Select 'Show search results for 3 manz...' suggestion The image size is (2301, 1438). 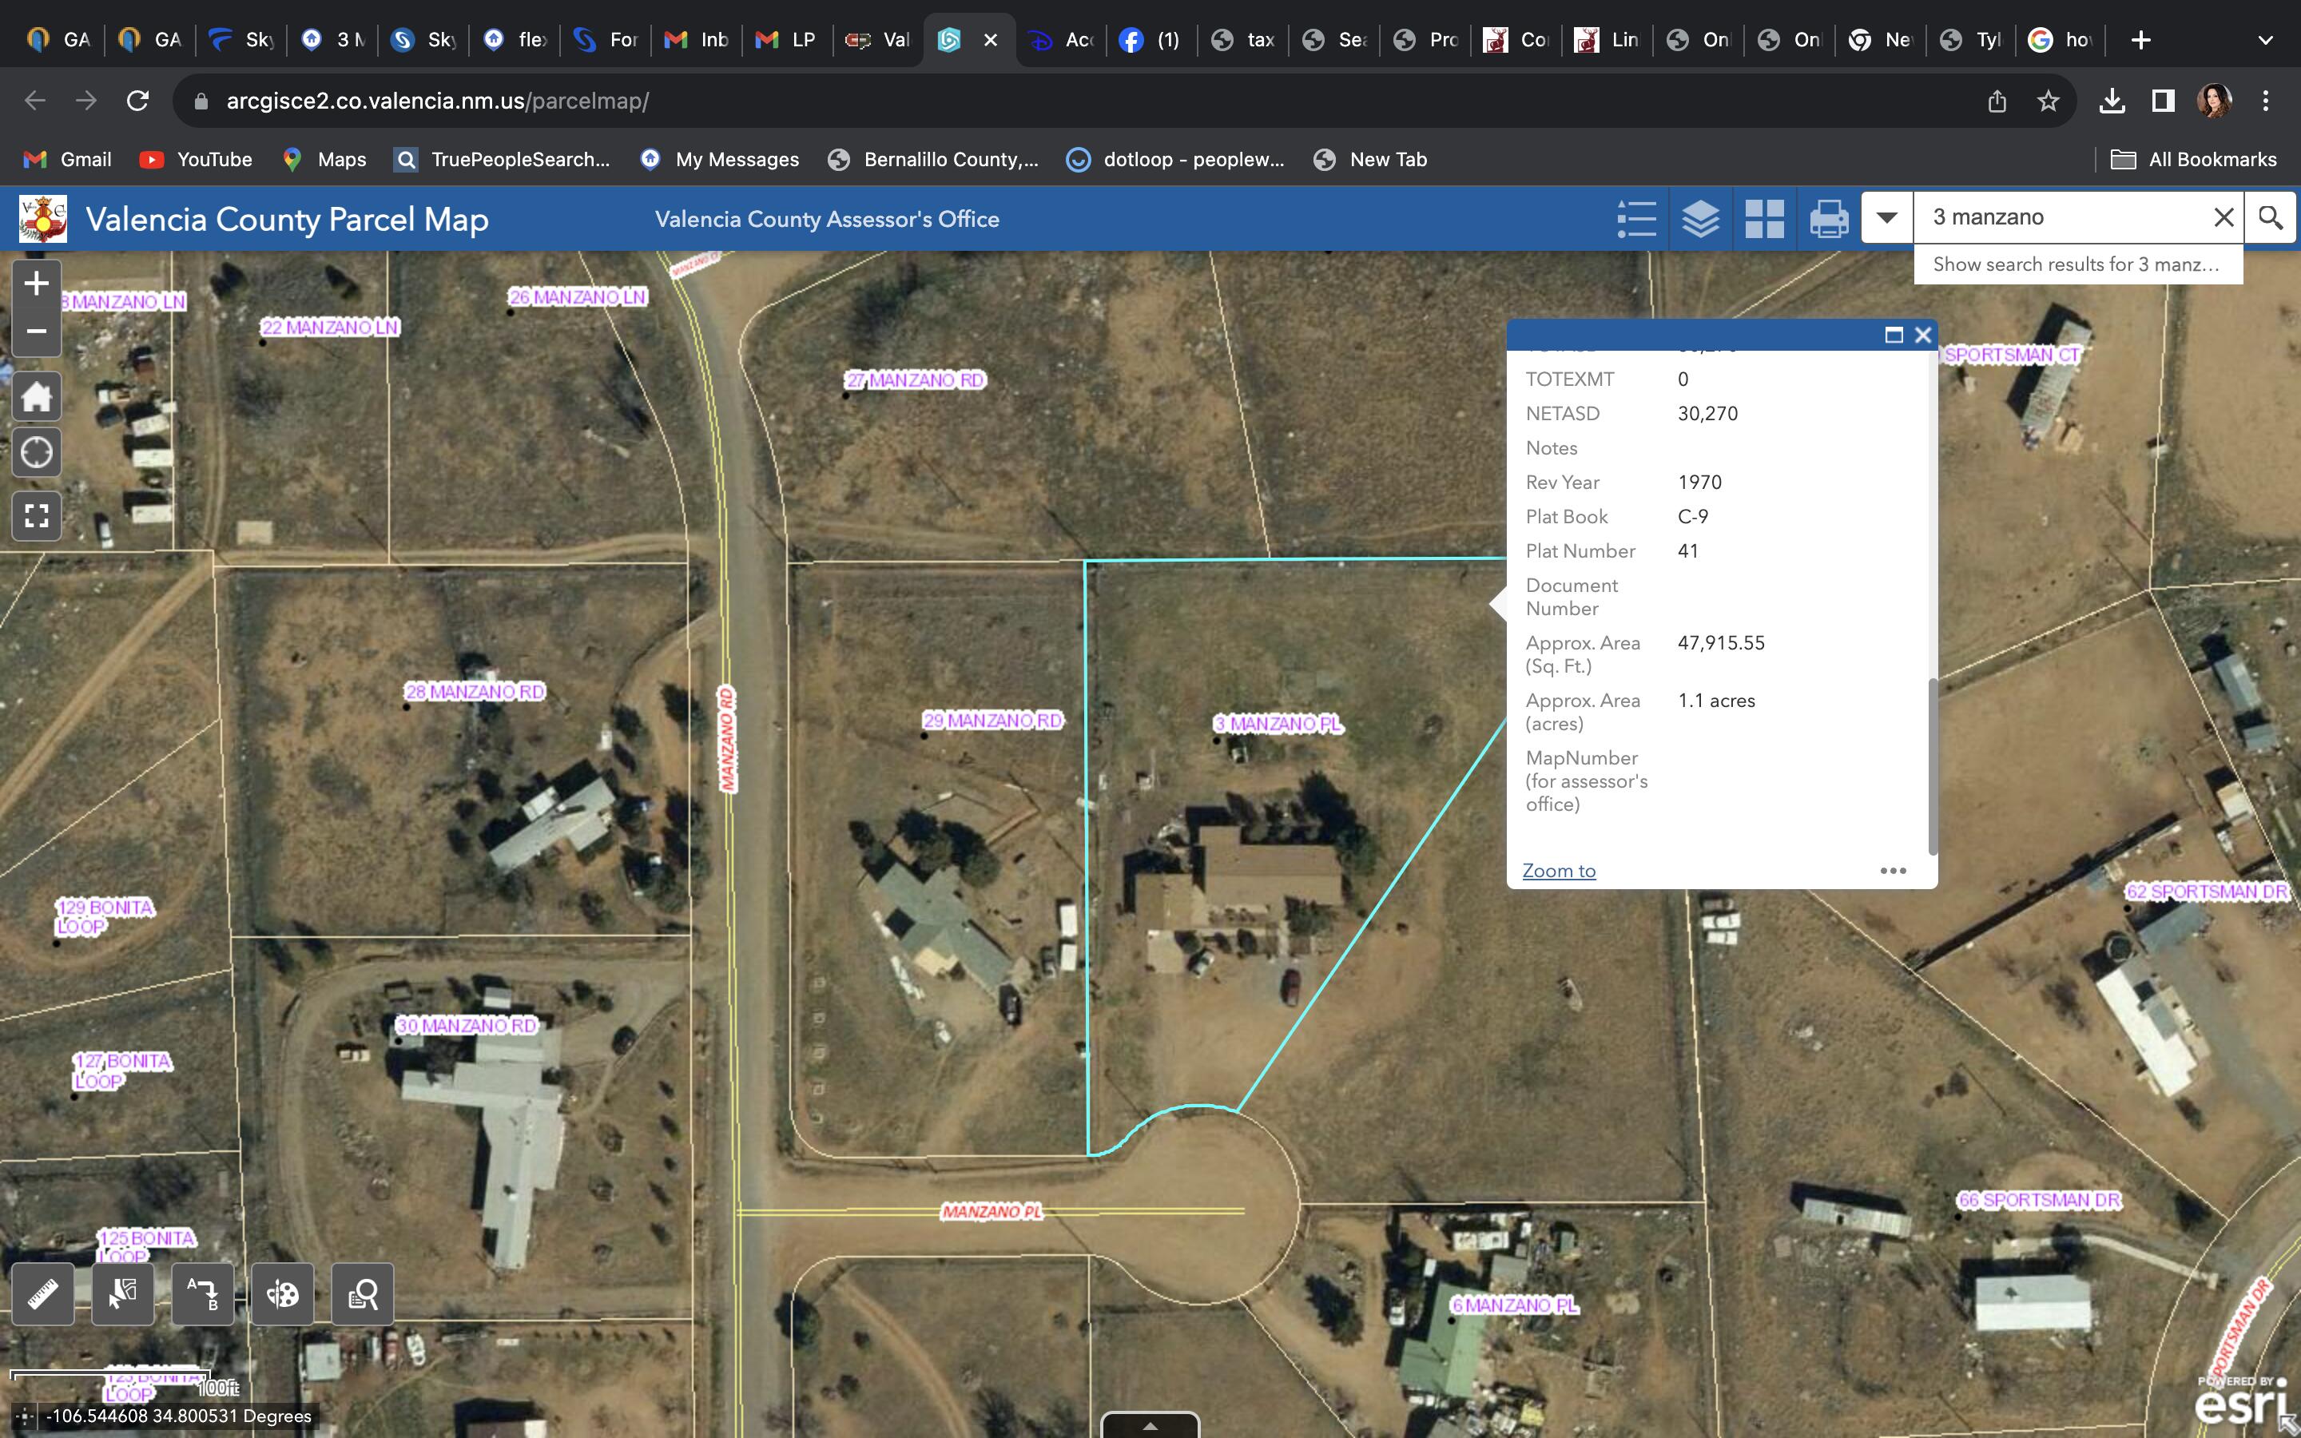pos(2077,264)
